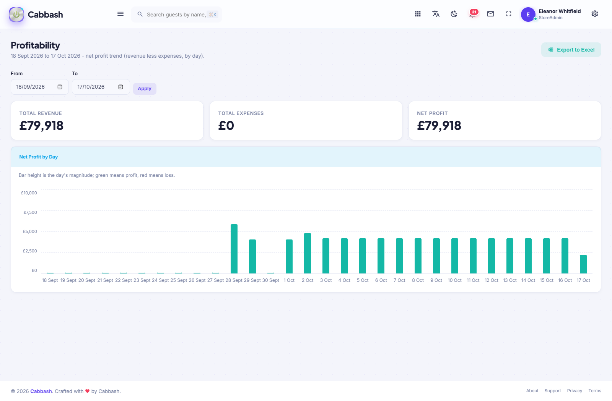The height and width of the screenshot is (401, 612).
Task: Click the To date field 17/10/2026
Action: [x=101, y=87]
